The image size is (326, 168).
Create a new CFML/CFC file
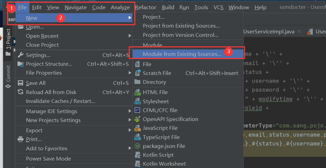pos(188,110)
